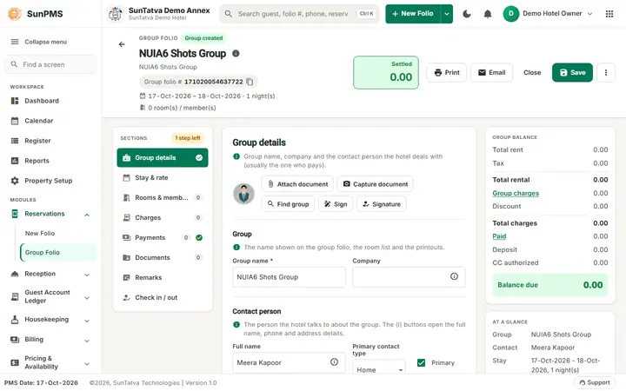Open info icon next to NUIA6 Shots Group title
This screenshot has height=391, width=626.
click(x=236, y=54)
